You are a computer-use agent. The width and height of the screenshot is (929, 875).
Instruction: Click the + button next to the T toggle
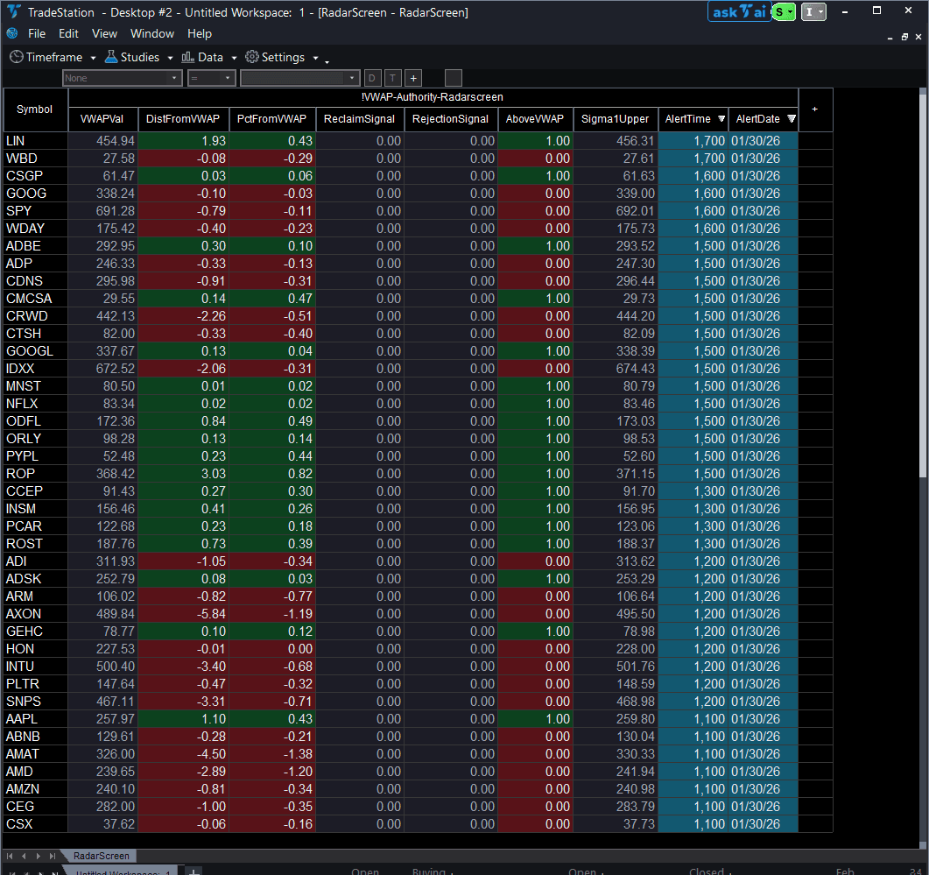(x=412, y=77)
